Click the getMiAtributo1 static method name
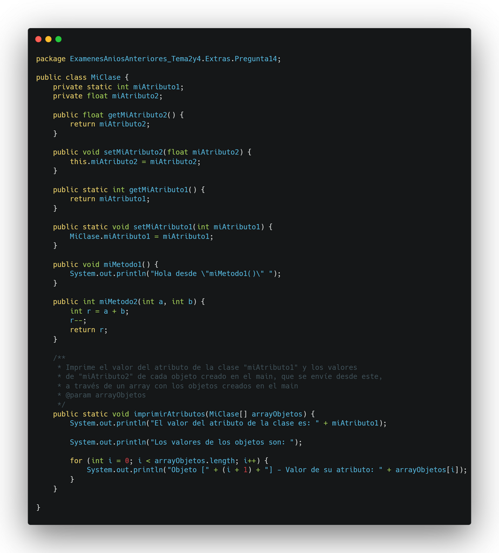The width and height of the screenshot is (499, 553). click(158, 190)
